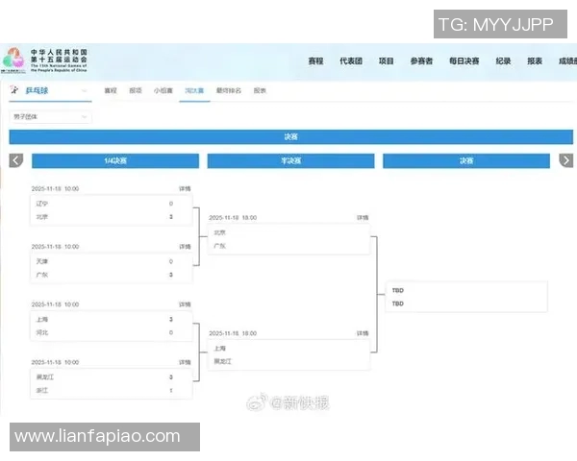Click 广东 team in quarterfinal card

click(42, 275)
